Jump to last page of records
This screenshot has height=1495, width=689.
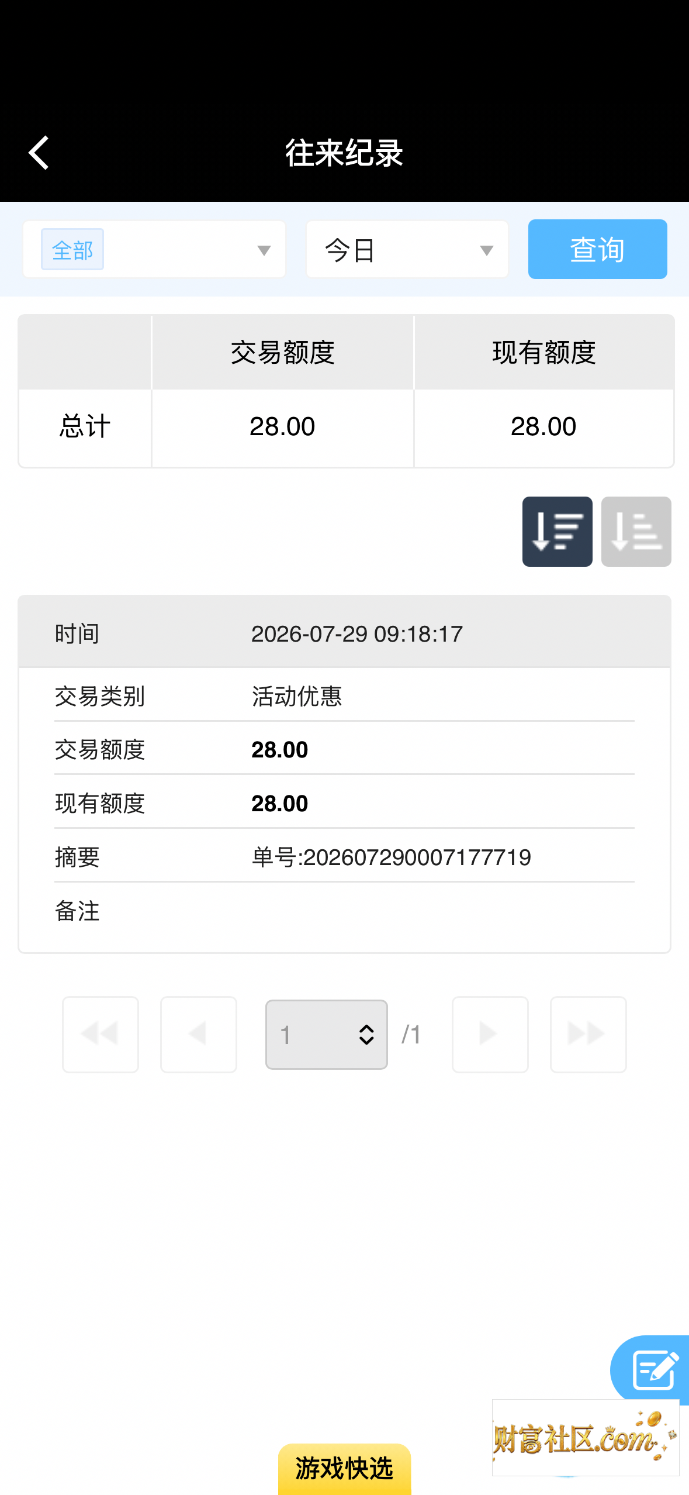tap(588, 1034)
